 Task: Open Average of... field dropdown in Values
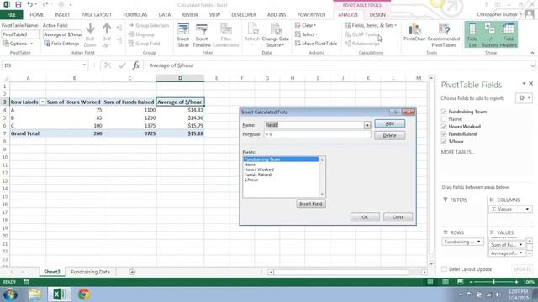pyautogui.click(x=520, y=253)
